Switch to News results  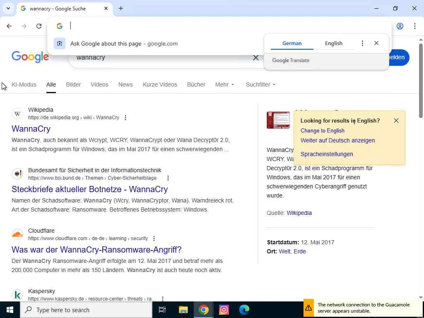click(125, 84)
